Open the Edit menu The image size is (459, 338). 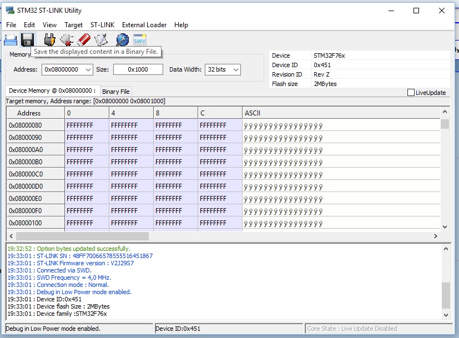[29, 25]
